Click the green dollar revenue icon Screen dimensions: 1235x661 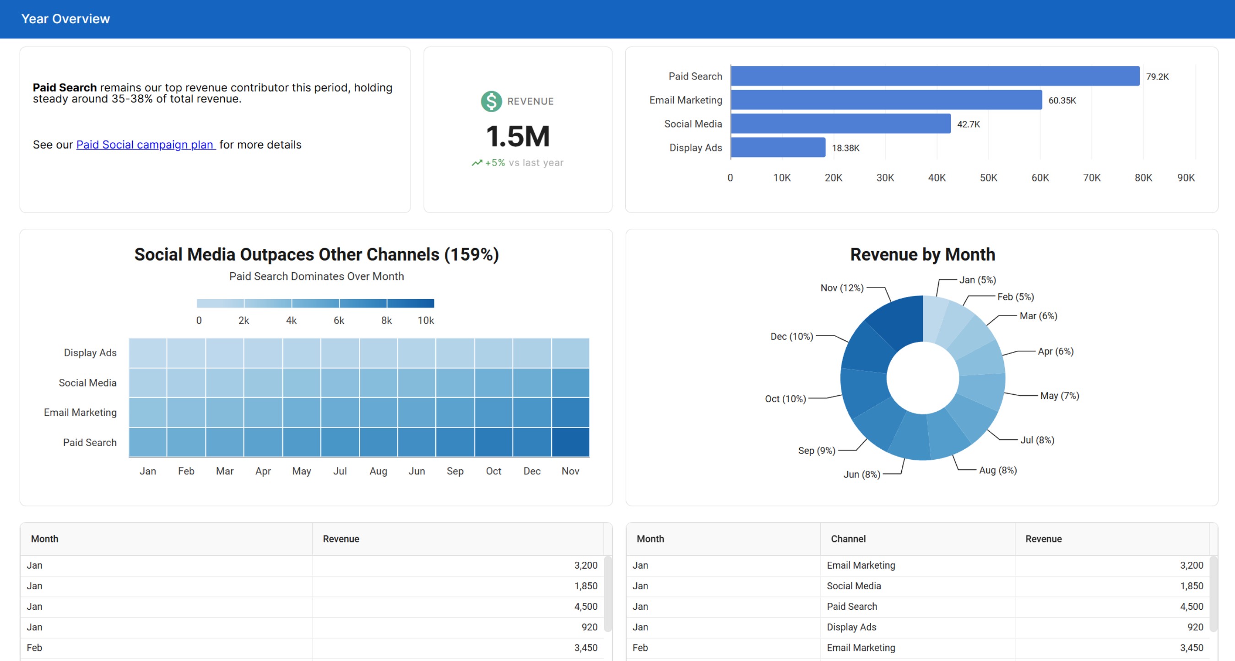(491, 102)
